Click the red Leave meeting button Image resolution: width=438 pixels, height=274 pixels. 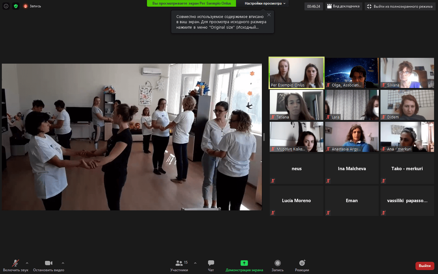click(x=425, y=266)
